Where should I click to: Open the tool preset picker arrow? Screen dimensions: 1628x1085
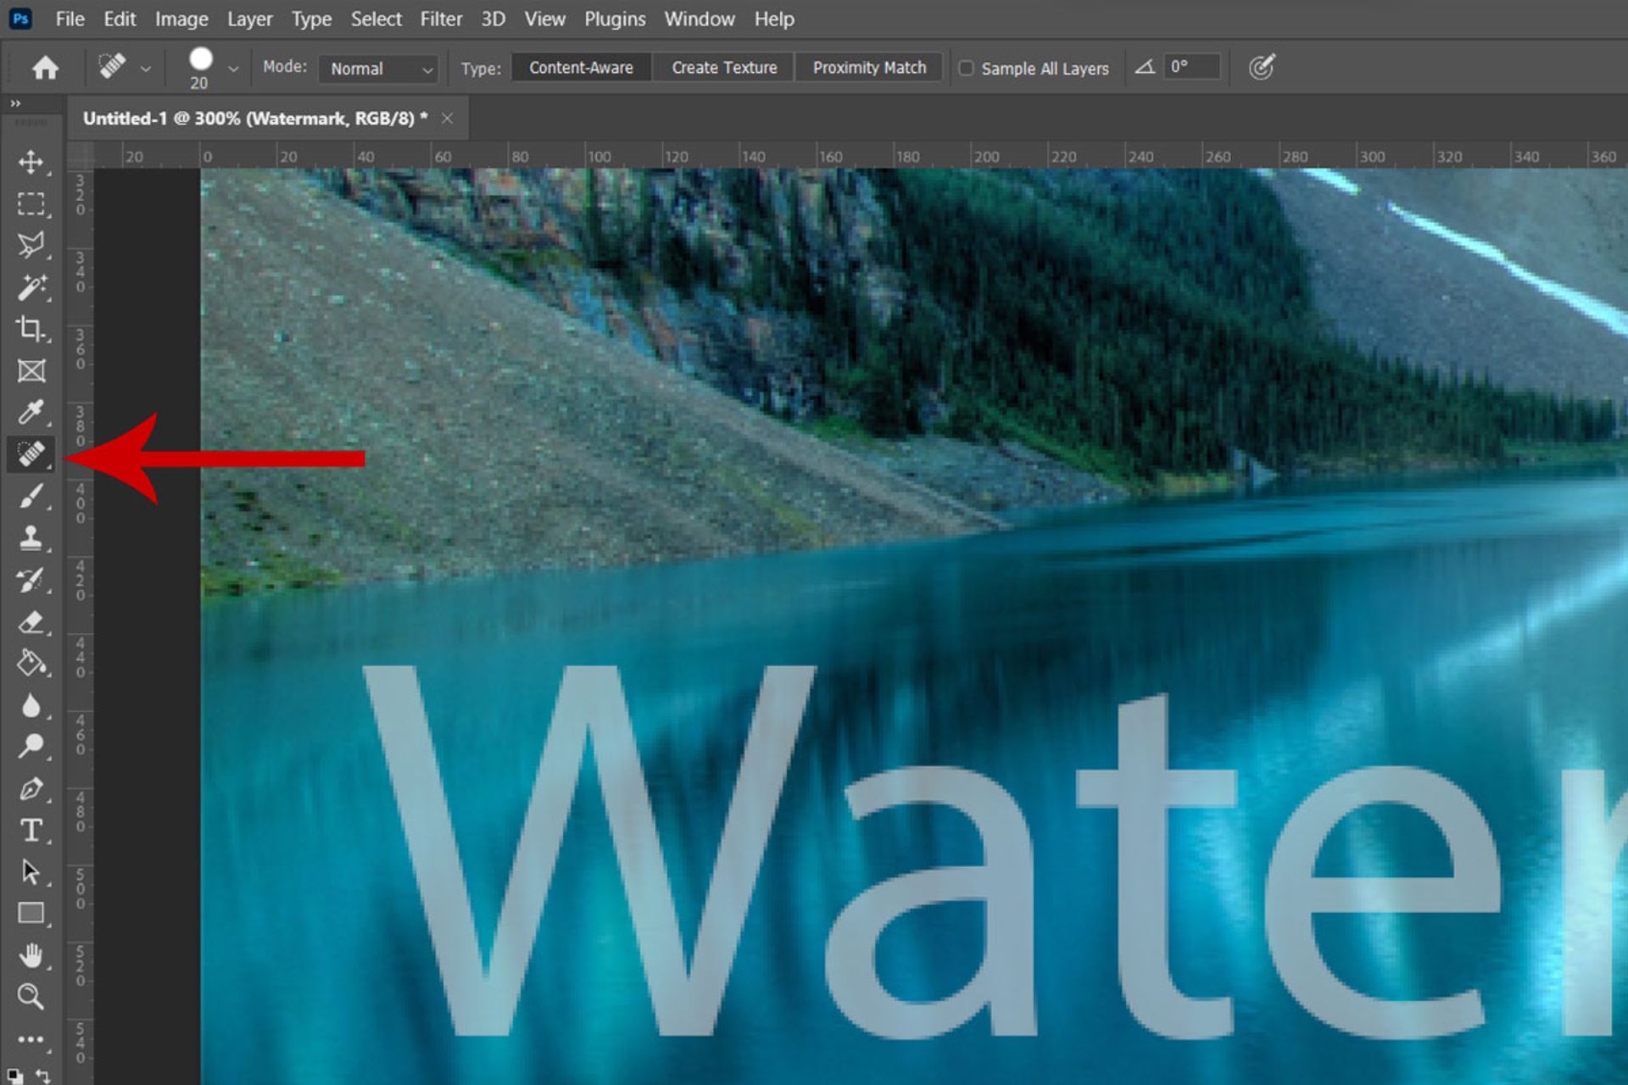pos(146,69)
